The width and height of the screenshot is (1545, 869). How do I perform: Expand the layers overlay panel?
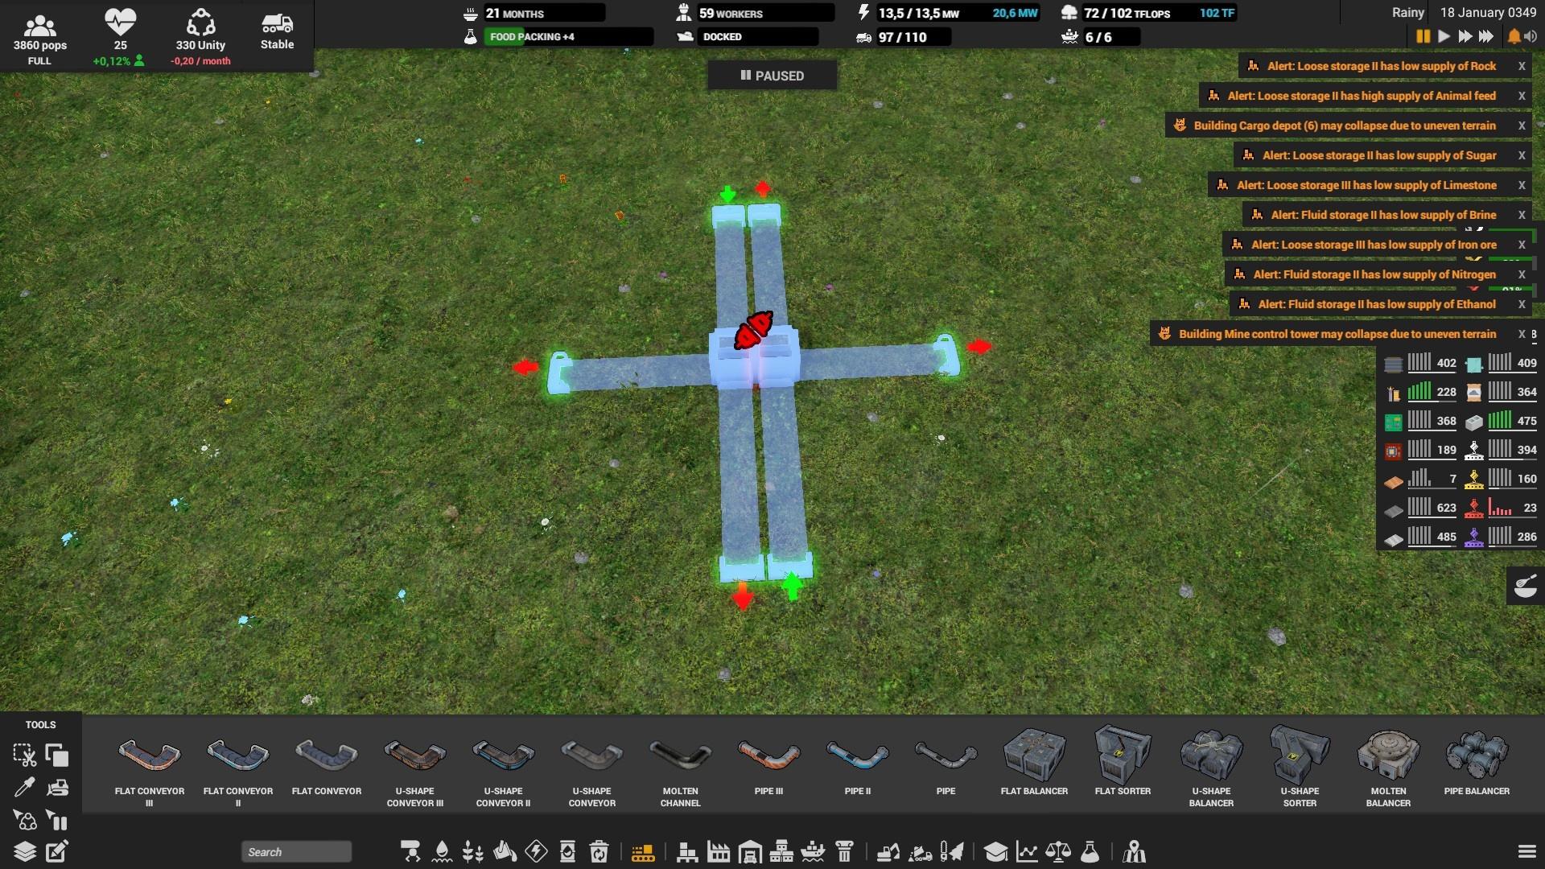coord(24,851)
